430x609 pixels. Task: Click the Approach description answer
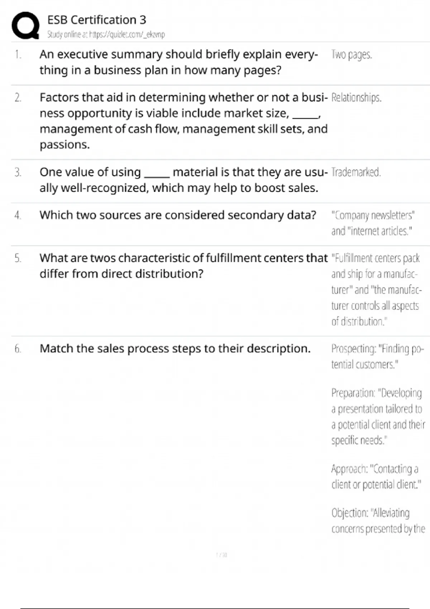click(376, 476)
